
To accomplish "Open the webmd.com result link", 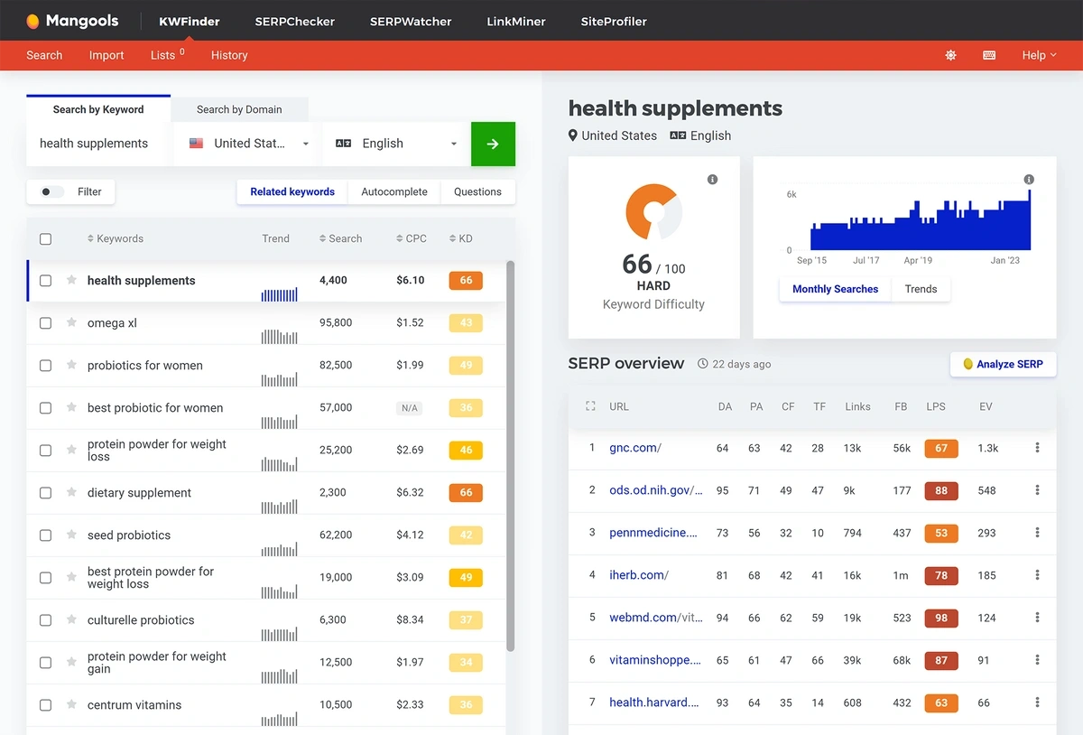I will (656, 618).
